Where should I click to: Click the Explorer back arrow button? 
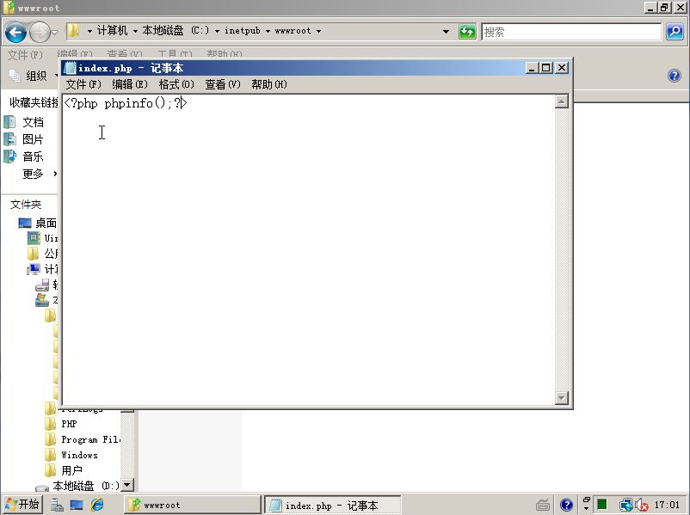[x=15, y=32]
